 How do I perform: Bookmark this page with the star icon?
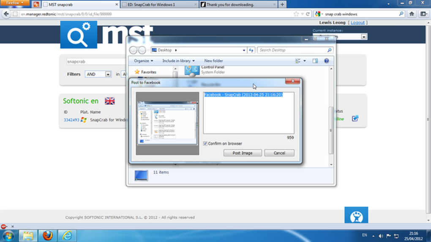click(x=296, y=14)
